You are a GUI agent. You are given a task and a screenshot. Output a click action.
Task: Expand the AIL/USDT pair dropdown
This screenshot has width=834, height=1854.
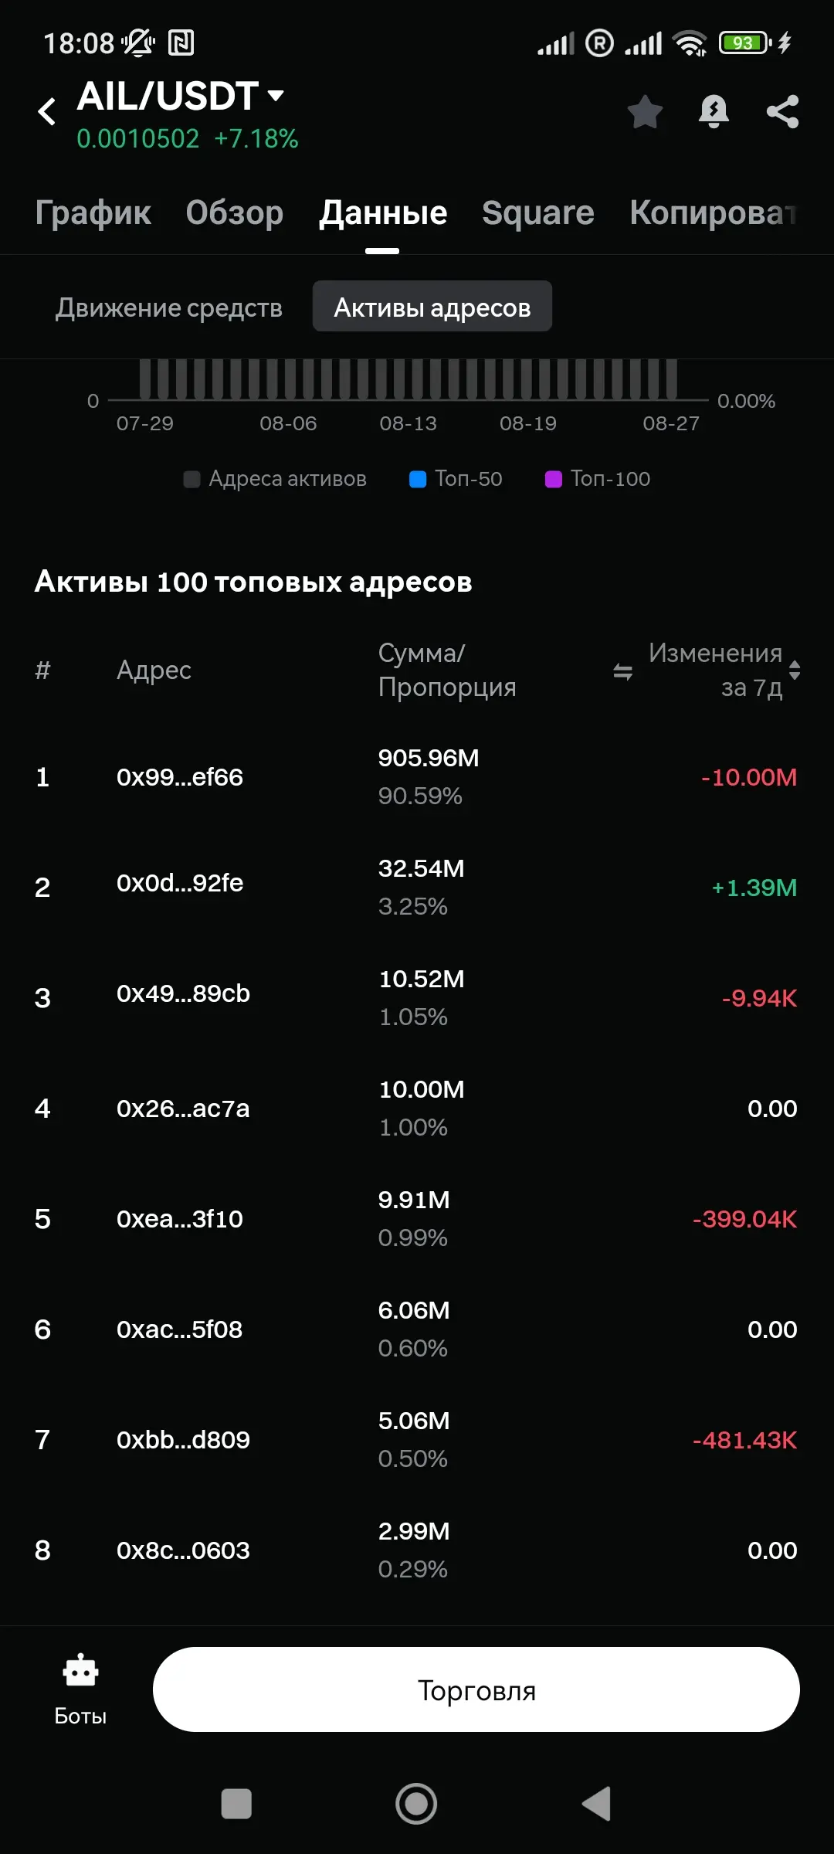coord(276,96)
